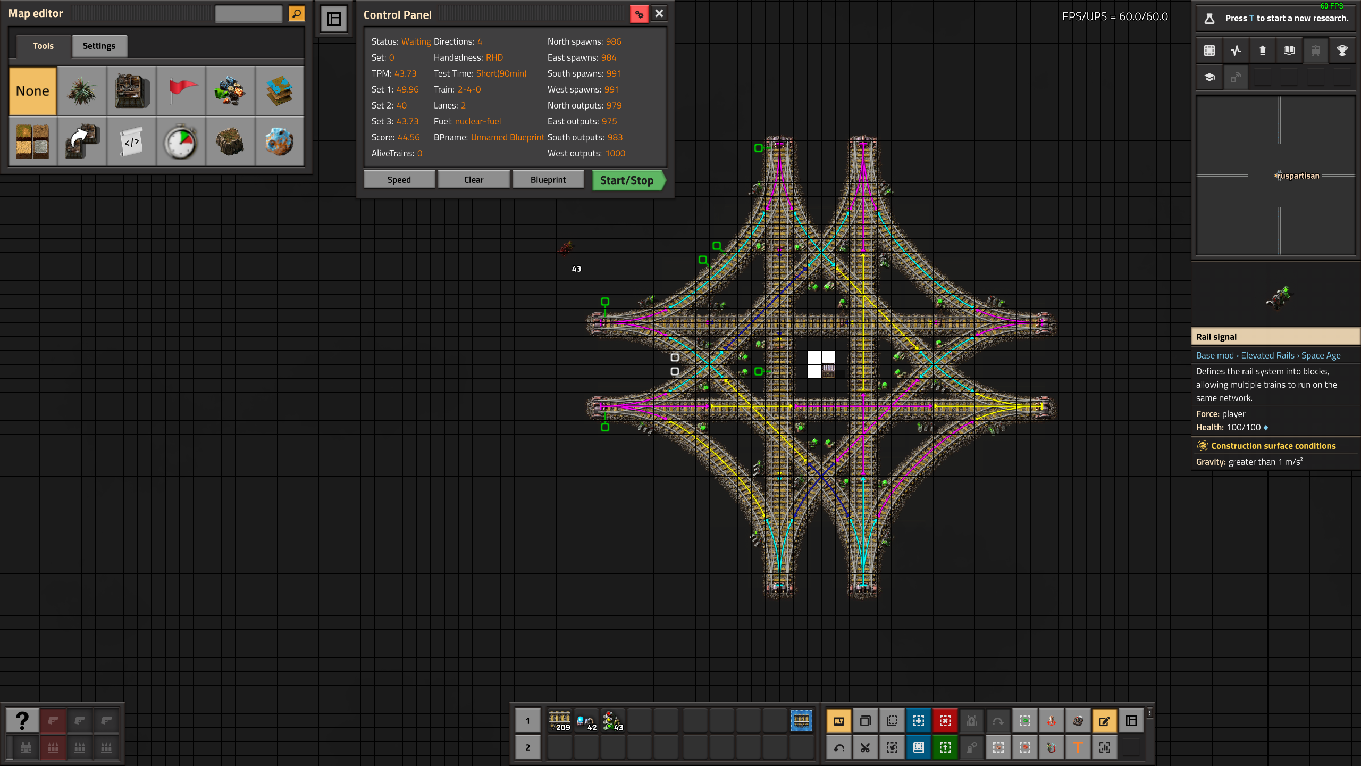Select the planet-shaped Map generation tool

point(280,141)
